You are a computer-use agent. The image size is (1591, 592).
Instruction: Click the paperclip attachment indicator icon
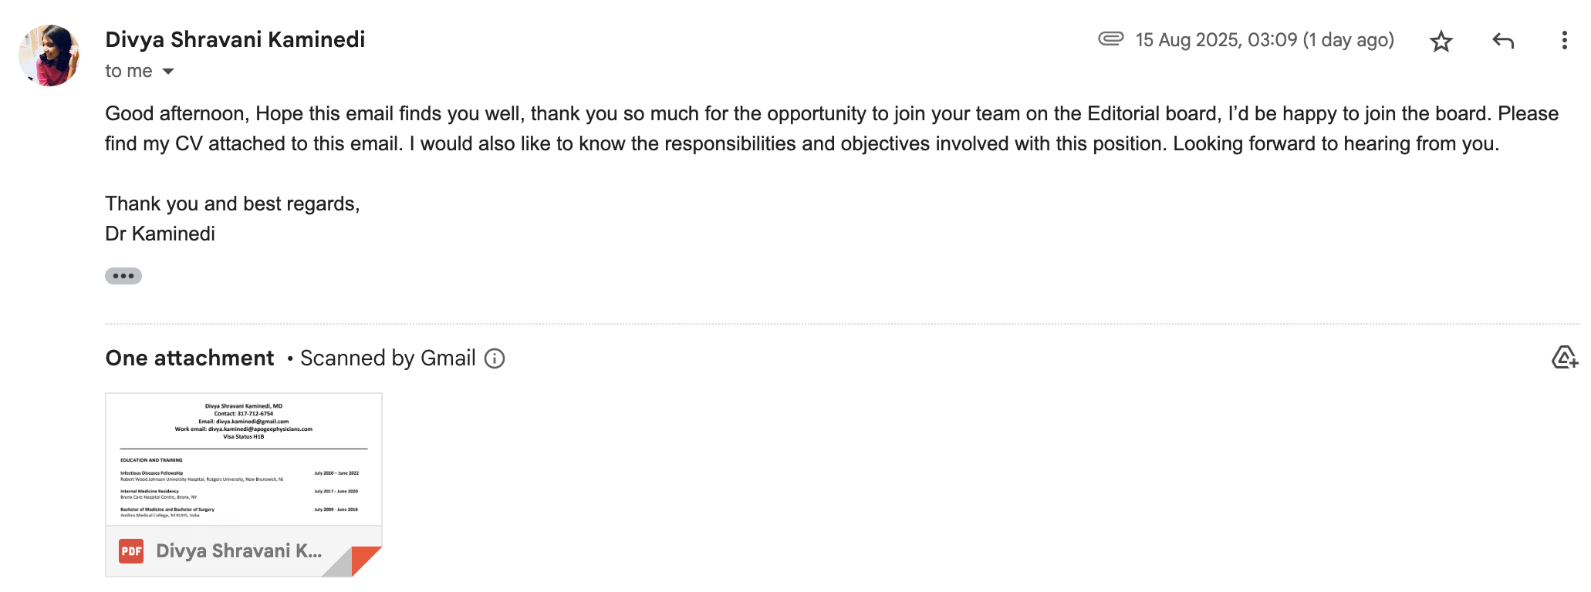tap(1110, 39)
